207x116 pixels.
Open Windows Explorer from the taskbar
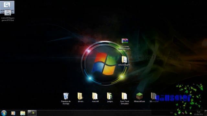23,113
